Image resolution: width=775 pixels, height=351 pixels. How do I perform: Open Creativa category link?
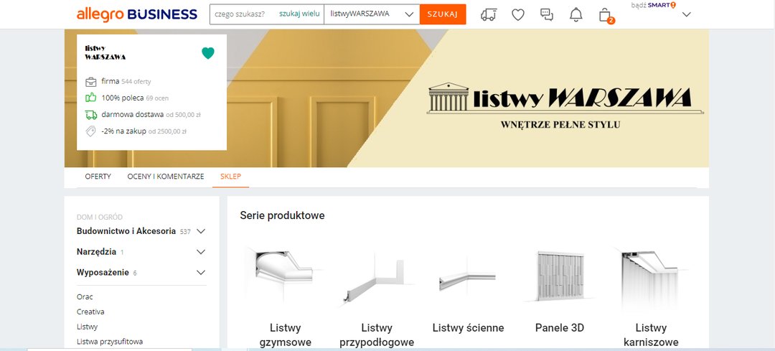tap(90, 312)
